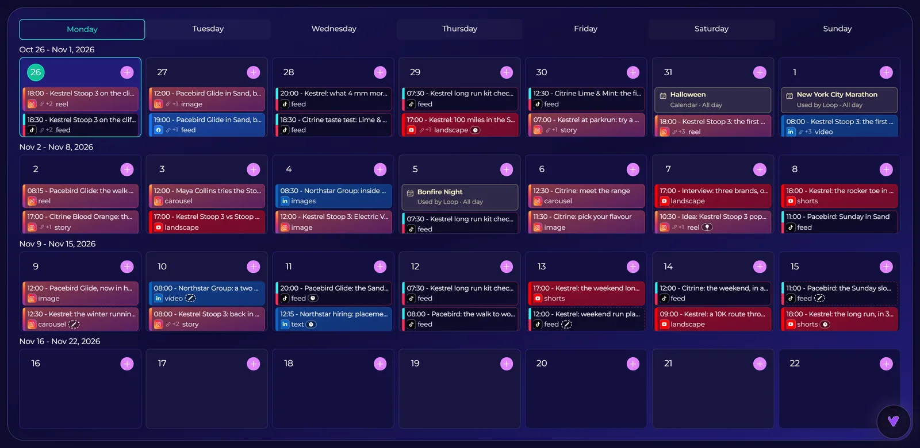Open the 09:00 Kestrel 10K route post

[x=713, y=319]
